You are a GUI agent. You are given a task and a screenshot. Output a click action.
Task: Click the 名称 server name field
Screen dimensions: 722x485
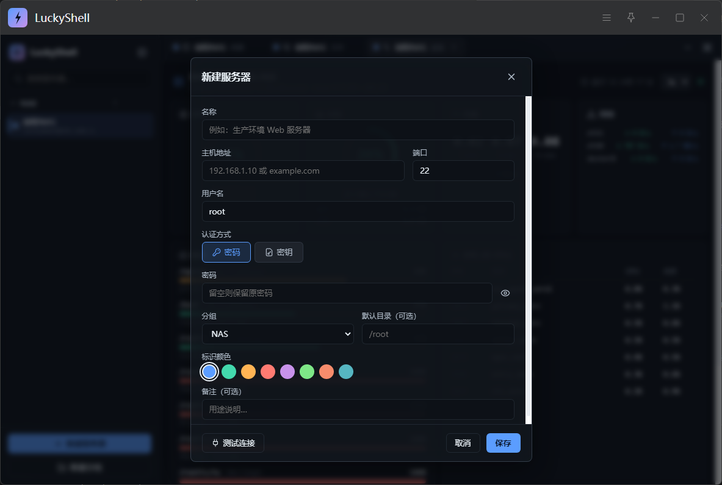tap(358, 130)
